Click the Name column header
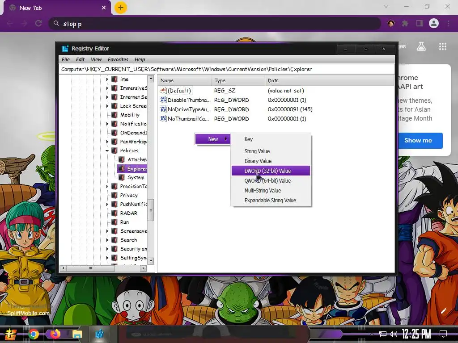 click(185, 80)
